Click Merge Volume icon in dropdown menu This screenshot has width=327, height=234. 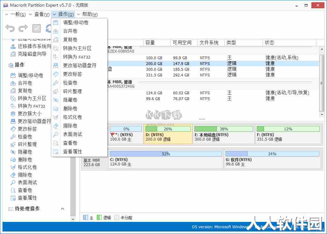point(56,31)
